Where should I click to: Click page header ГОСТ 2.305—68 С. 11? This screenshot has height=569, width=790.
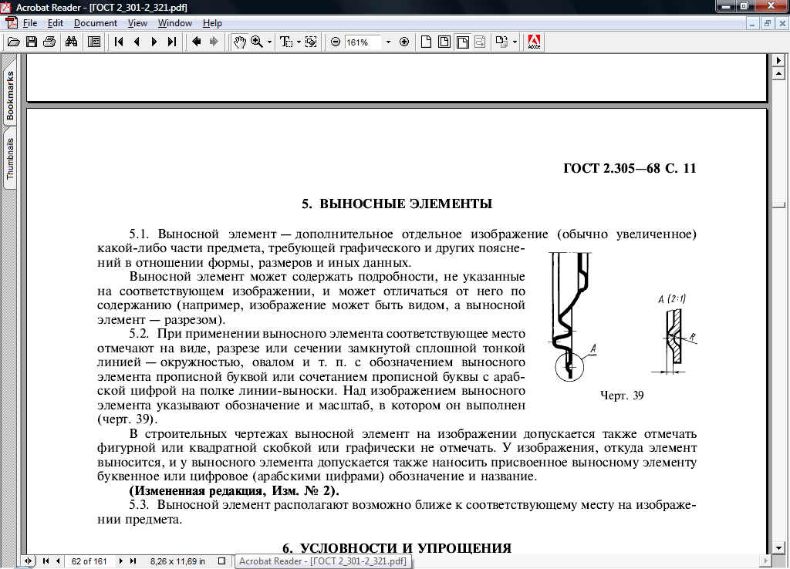[630, 168]
